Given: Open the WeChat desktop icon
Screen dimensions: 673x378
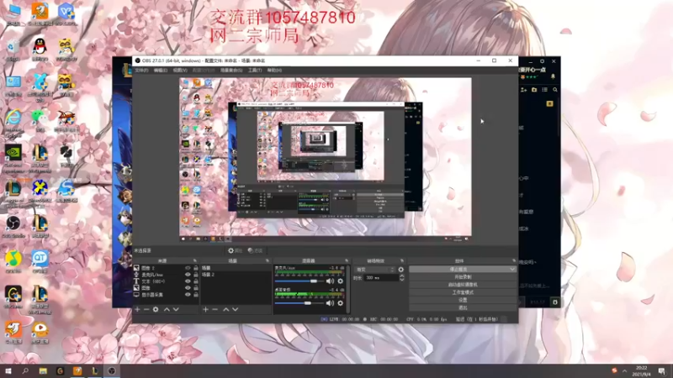Looking at the screenshot, I should click(x=40, y=119).
